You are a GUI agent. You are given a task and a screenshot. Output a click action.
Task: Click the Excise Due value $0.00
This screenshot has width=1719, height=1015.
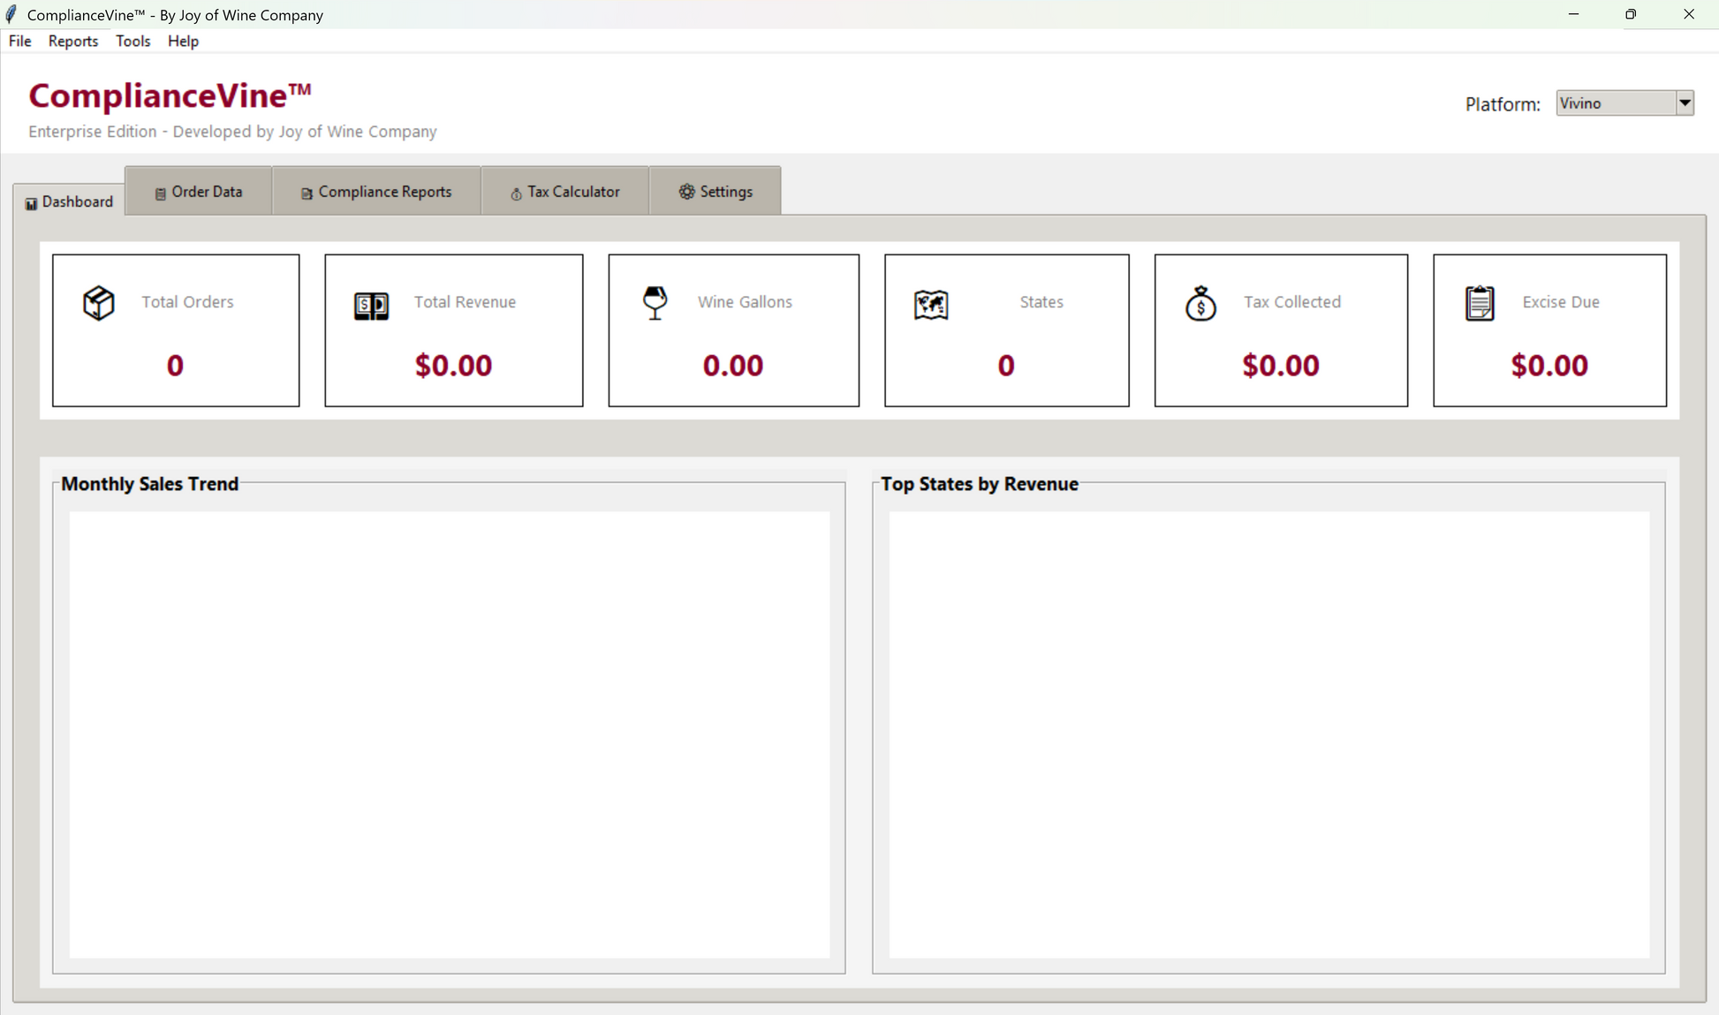(1549, 365)
